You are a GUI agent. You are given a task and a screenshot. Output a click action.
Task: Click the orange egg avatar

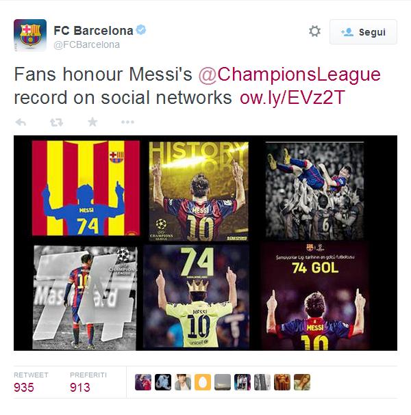[x=203, y=382]
